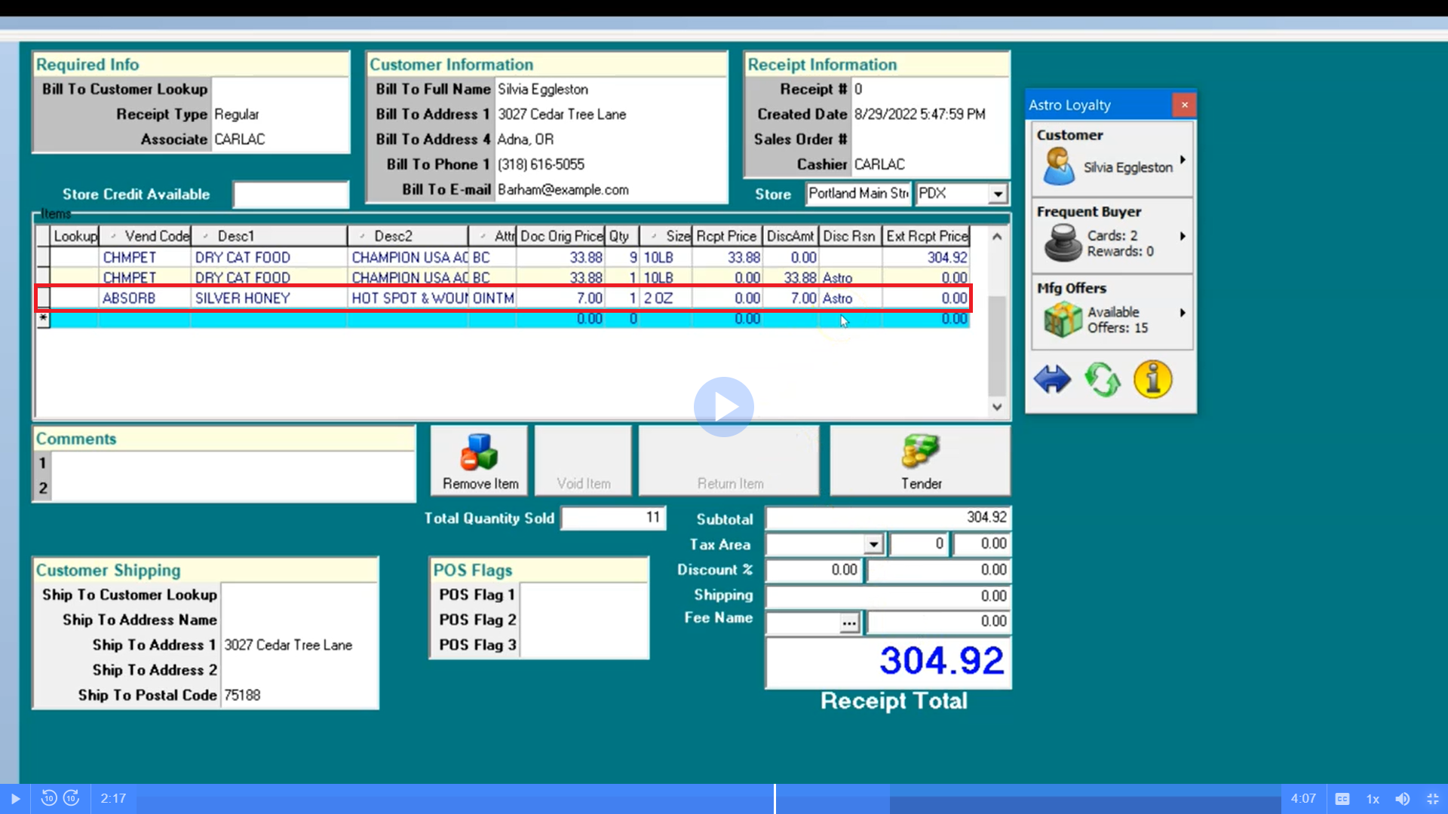Open the Mfg Offers gift box icon
This screenshot has width=1448, height=814.
coord(1063,319)
